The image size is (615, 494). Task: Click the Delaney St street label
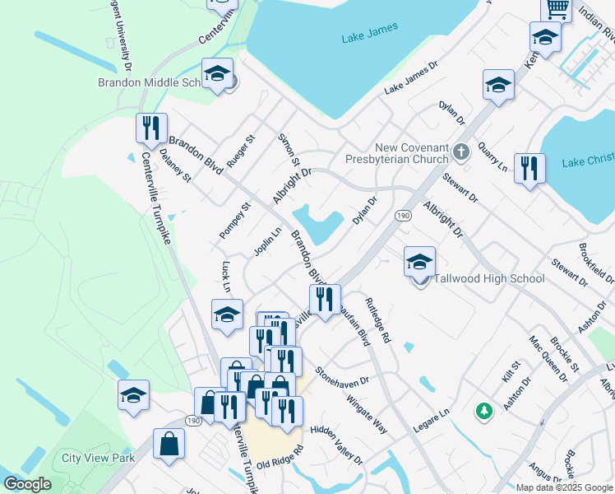175,165
